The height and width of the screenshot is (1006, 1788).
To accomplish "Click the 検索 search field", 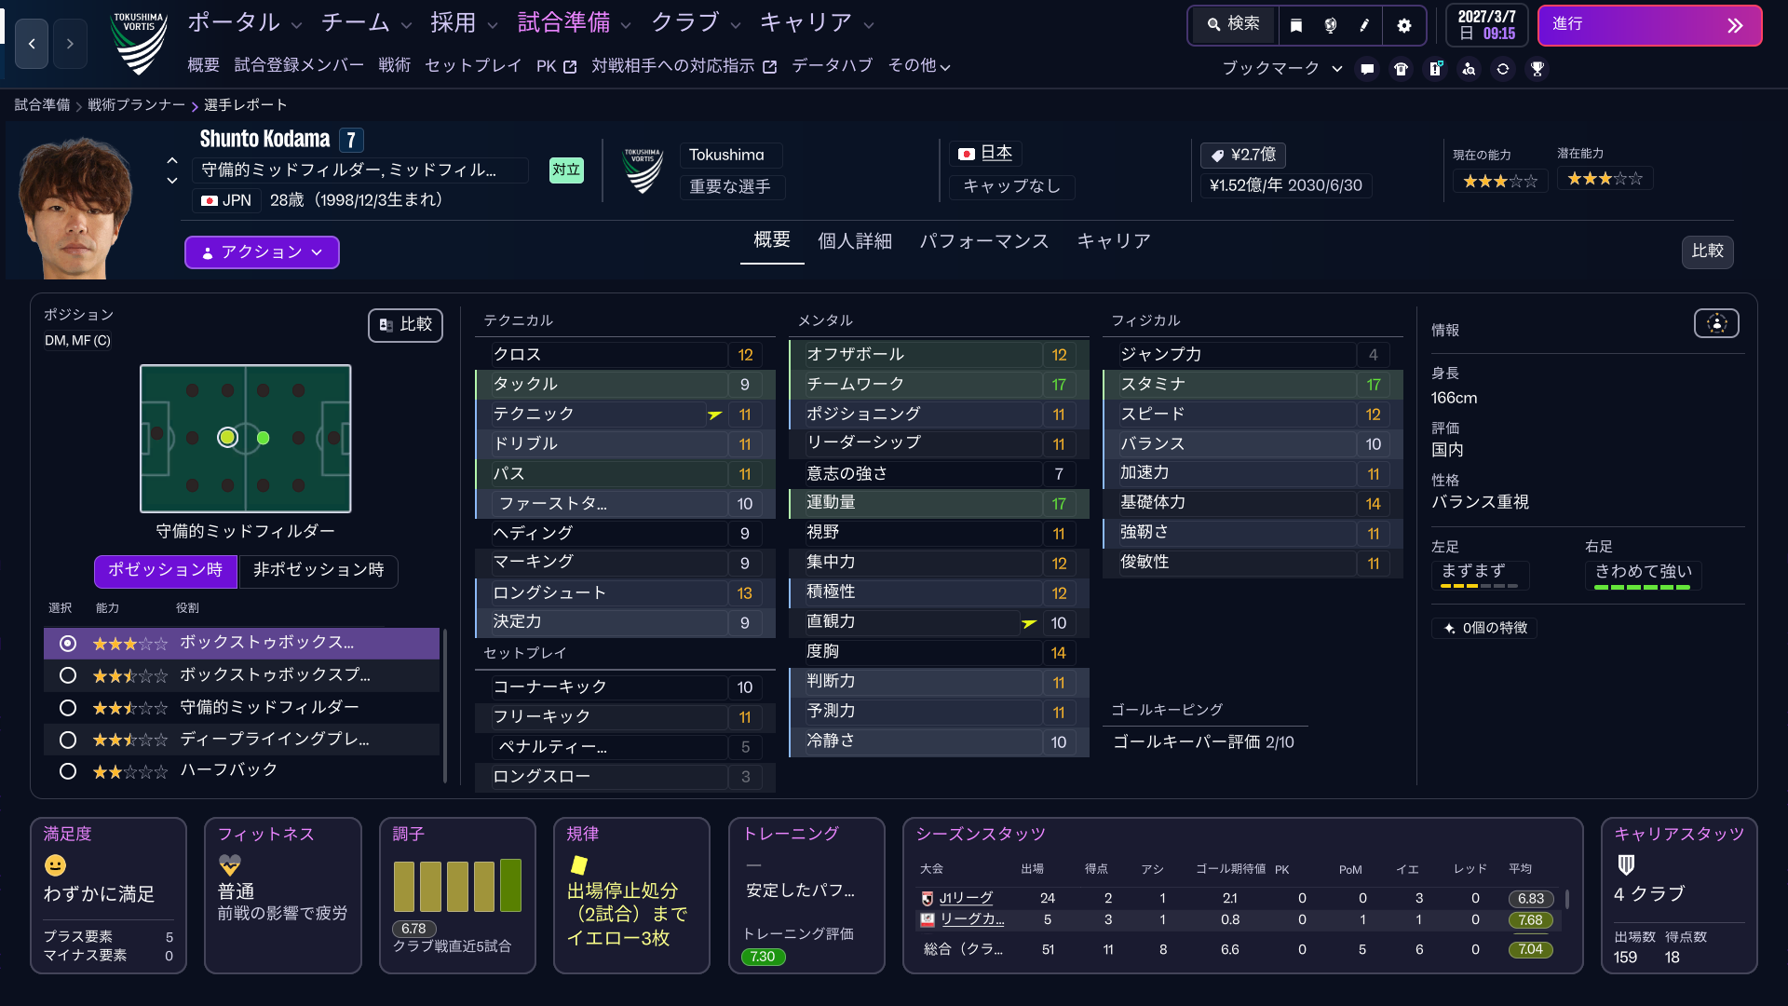I will (1234, 24).
